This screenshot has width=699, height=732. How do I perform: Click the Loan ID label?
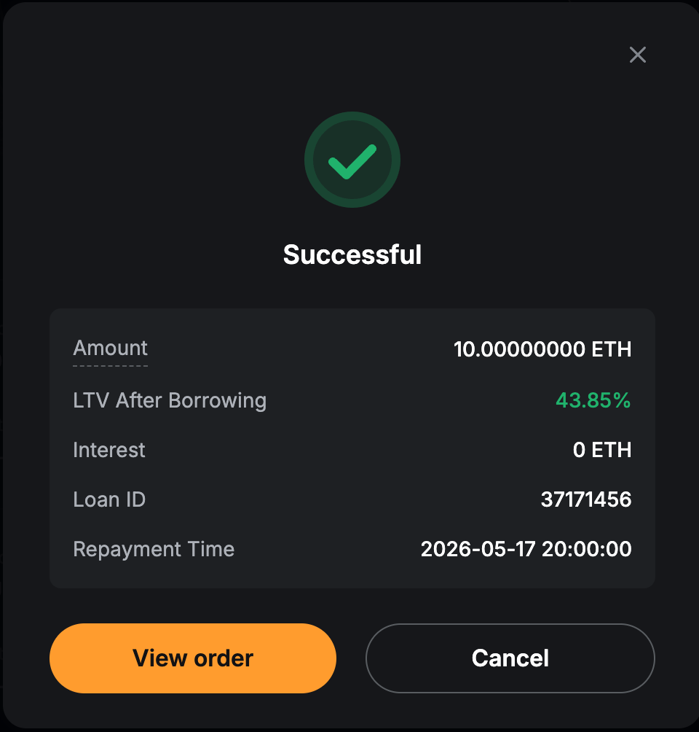(x=109, y=499)
